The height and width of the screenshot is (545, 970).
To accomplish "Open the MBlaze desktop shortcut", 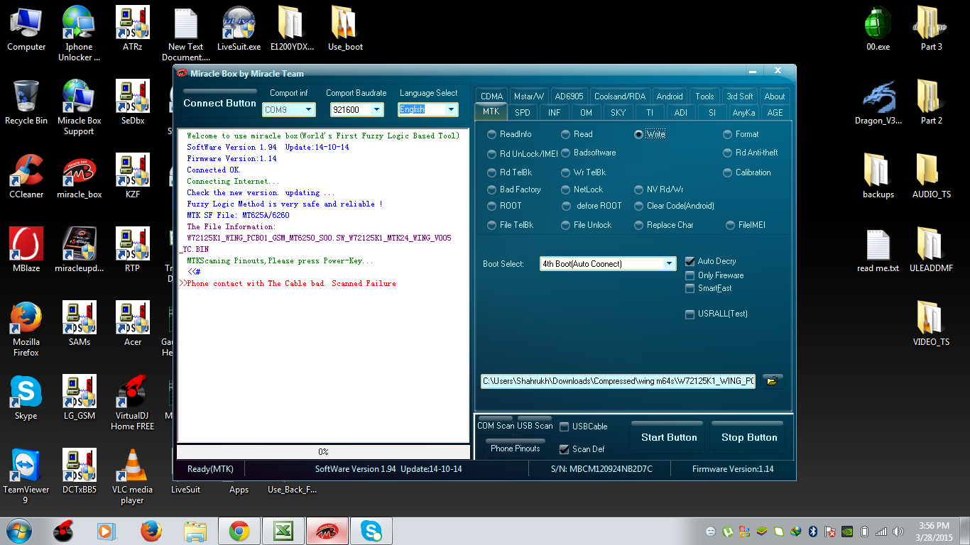I will click(26, 251).
